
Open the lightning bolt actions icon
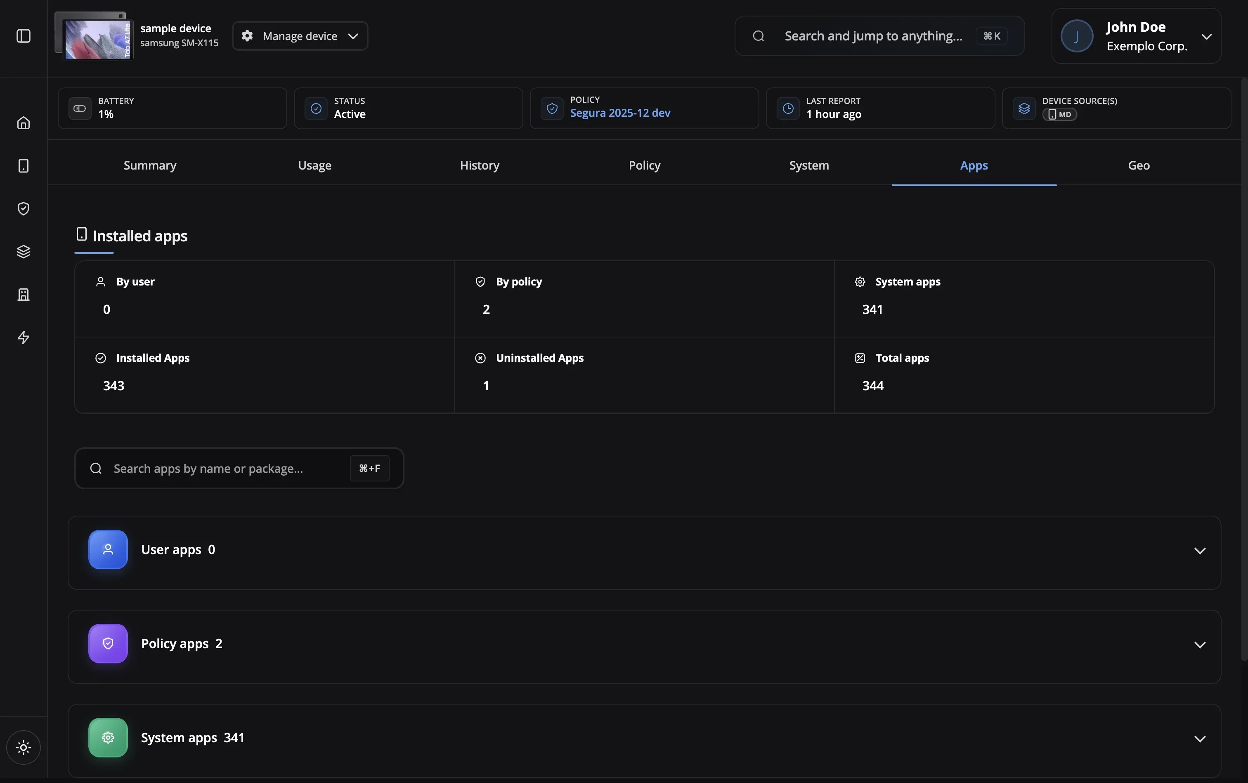pos(23,337)
